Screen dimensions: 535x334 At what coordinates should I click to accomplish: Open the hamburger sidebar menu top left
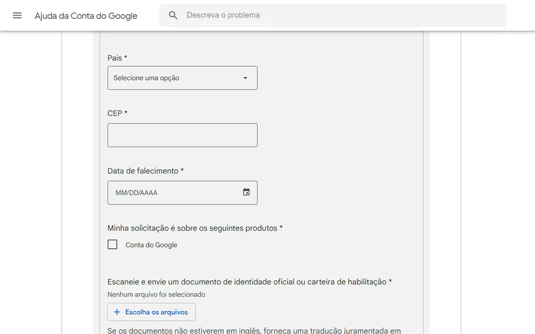point(17,15)
